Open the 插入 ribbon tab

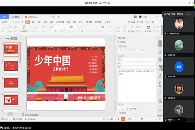(34, 22)
